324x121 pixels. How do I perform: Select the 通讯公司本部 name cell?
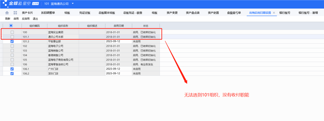coord(63,37)
